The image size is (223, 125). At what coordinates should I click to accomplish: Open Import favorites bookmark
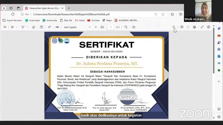[12, 20]
